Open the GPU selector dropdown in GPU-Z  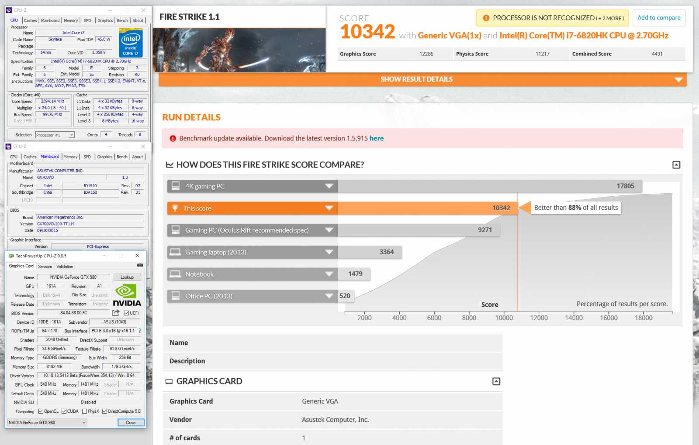[x=47, y=422]
